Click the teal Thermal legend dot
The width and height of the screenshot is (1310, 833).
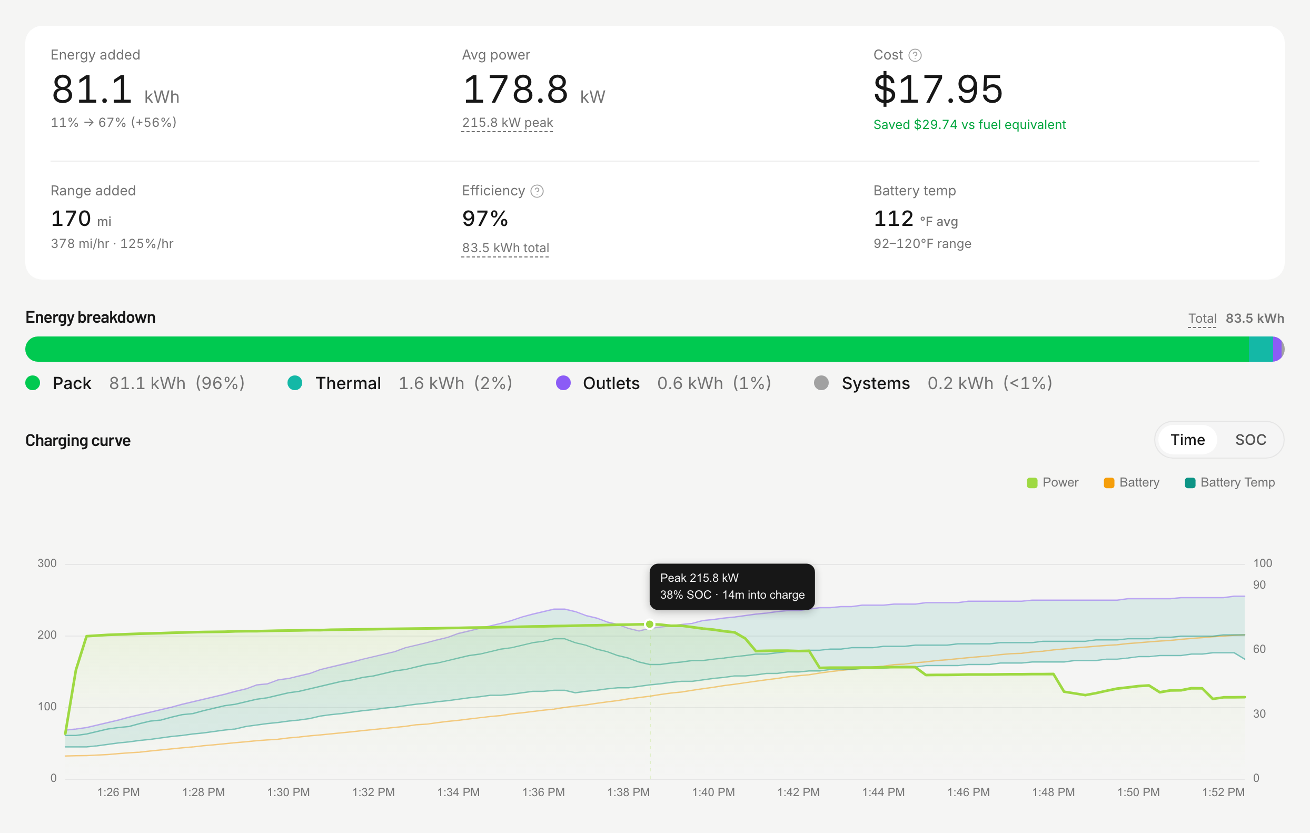[x=295, y=383]
